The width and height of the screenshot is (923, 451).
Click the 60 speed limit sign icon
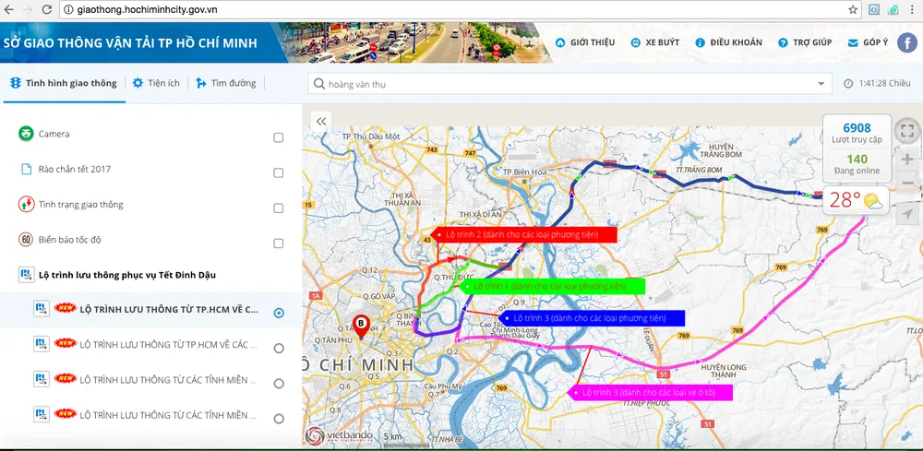pos(26,240)
